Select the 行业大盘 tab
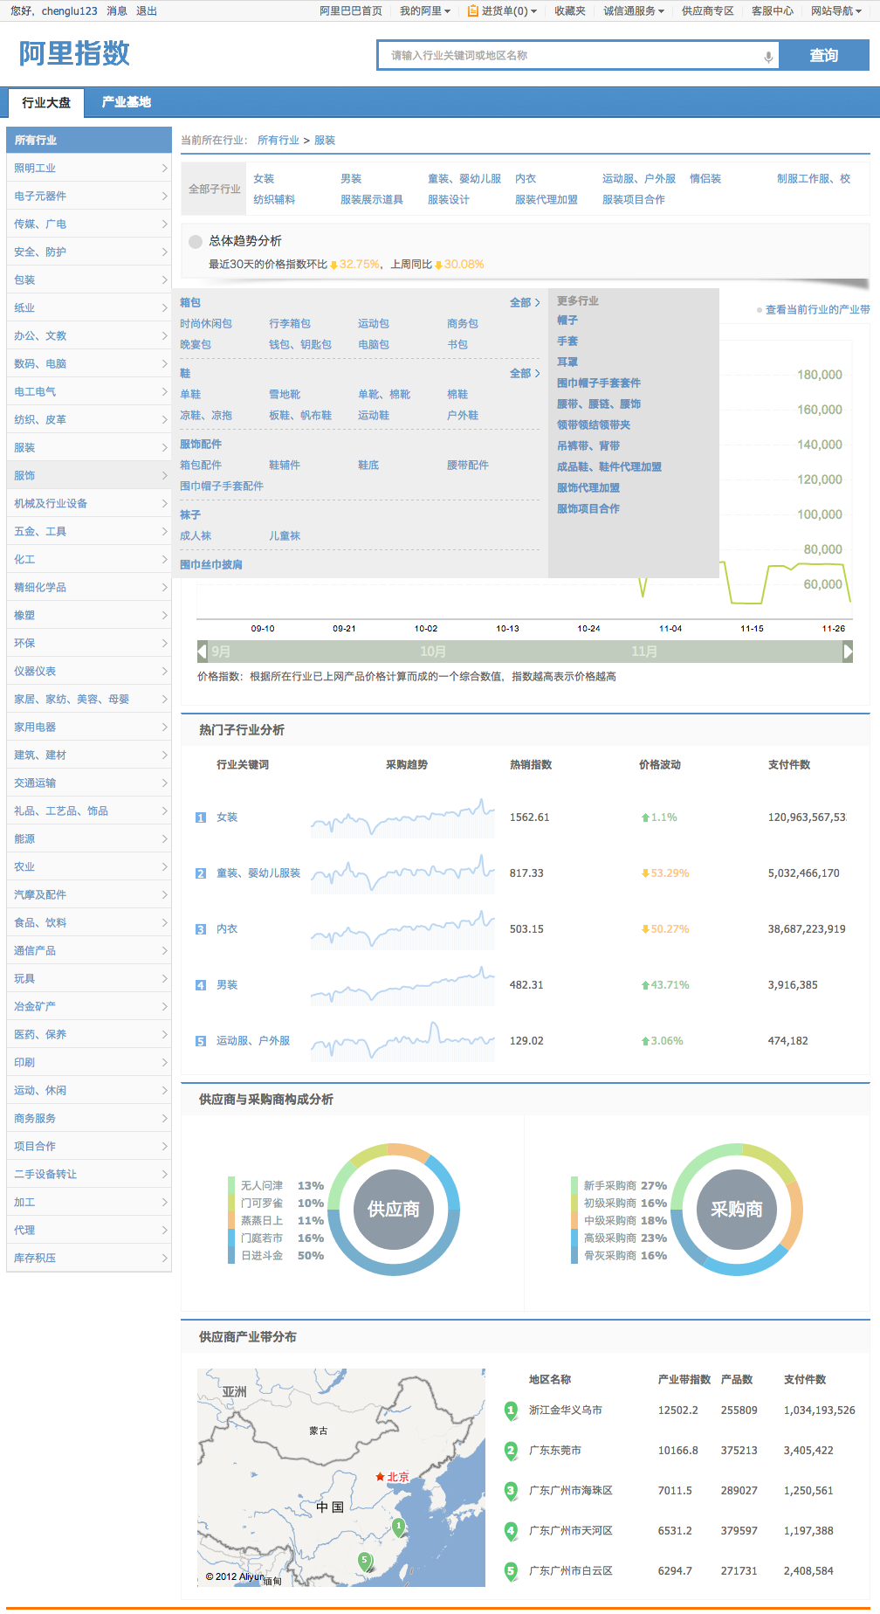This screenshot has width=880, height=1614. (46, 102)
